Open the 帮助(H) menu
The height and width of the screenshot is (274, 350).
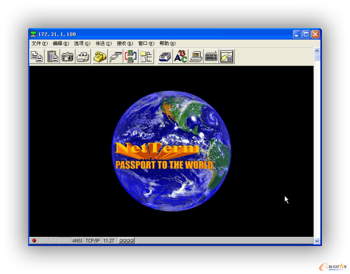coord(167,43)
